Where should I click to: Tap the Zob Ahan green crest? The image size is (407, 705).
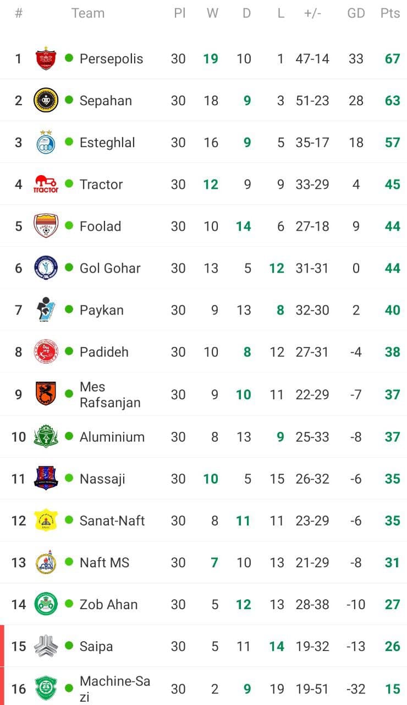point(46,604)
